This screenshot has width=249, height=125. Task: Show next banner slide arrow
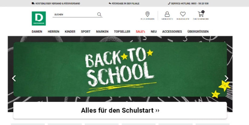(226, 78)
